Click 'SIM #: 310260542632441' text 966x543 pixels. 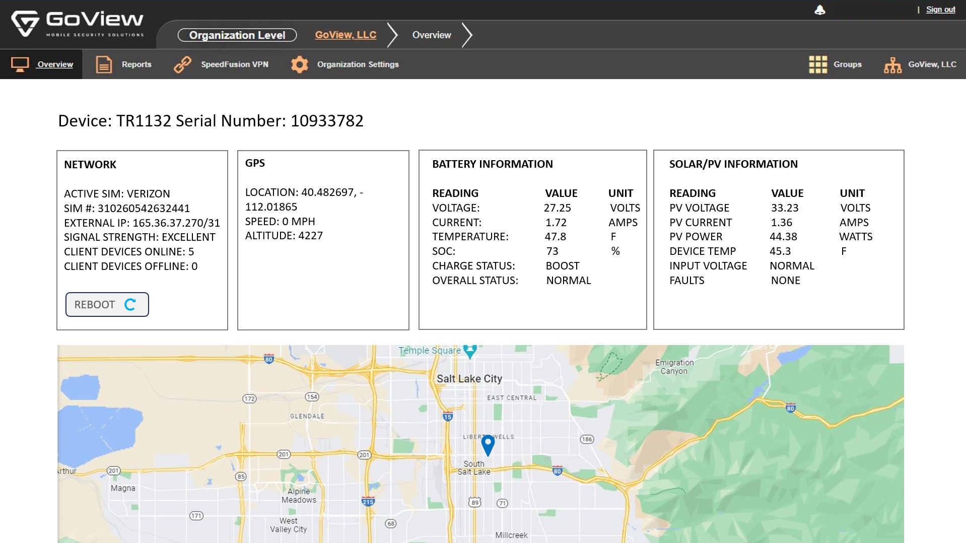point(127,209)
